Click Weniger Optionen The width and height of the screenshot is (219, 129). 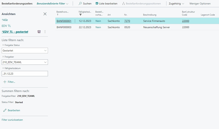[x=200, y=4]
